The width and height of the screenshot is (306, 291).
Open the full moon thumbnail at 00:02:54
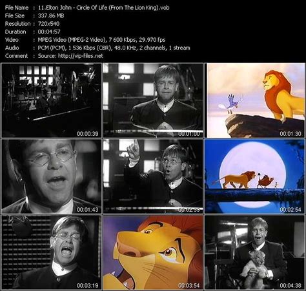[x=255, y=176]
